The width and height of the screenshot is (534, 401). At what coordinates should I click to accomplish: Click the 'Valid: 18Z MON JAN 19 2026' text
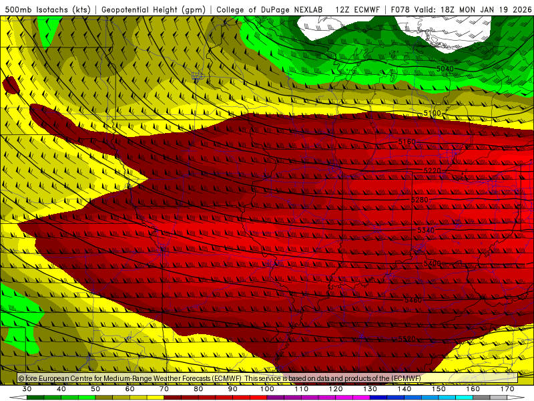[x=473, y=10]
